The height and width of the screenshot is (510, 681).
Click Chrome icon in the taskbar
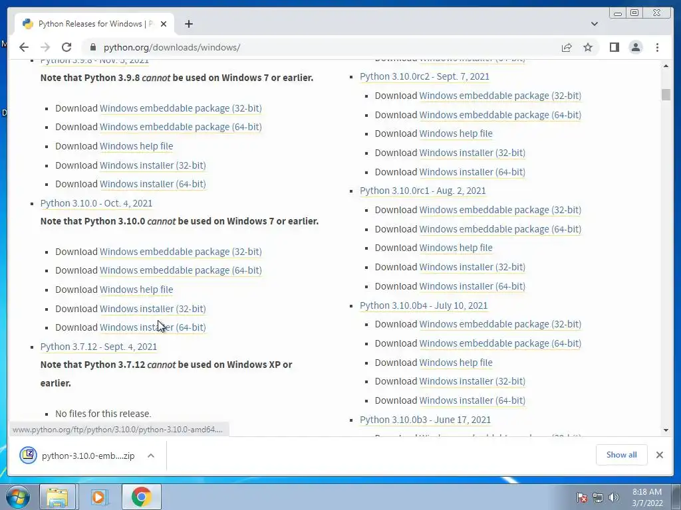point(141,497)
